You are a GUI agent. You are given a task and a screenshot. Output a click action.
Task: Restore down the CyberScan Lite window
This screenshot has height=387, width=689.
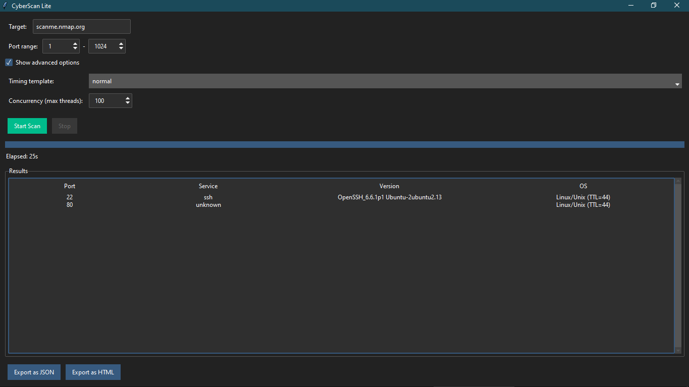(x=654, y=6)
